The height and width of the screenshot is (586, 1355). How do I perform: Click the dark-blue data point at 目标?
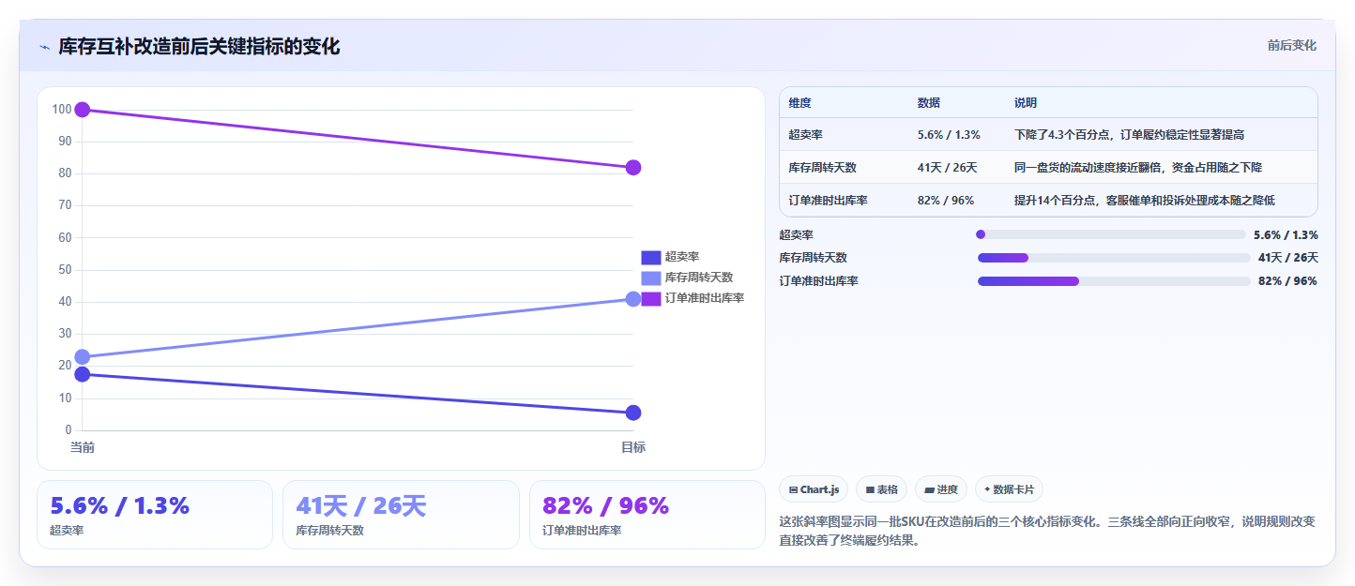pos(633,413)
